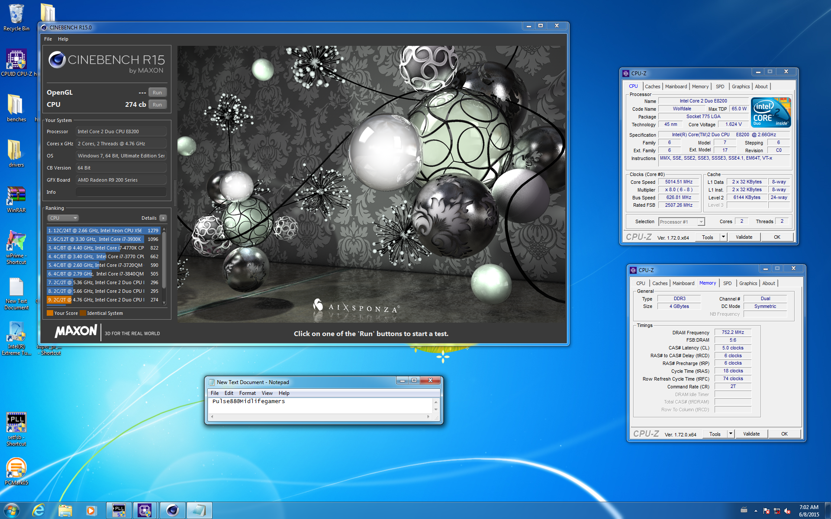Click the taskbar clock showing 7:02 AM
This screenshot has width=831, height=519.
click(x=808, y=511)
